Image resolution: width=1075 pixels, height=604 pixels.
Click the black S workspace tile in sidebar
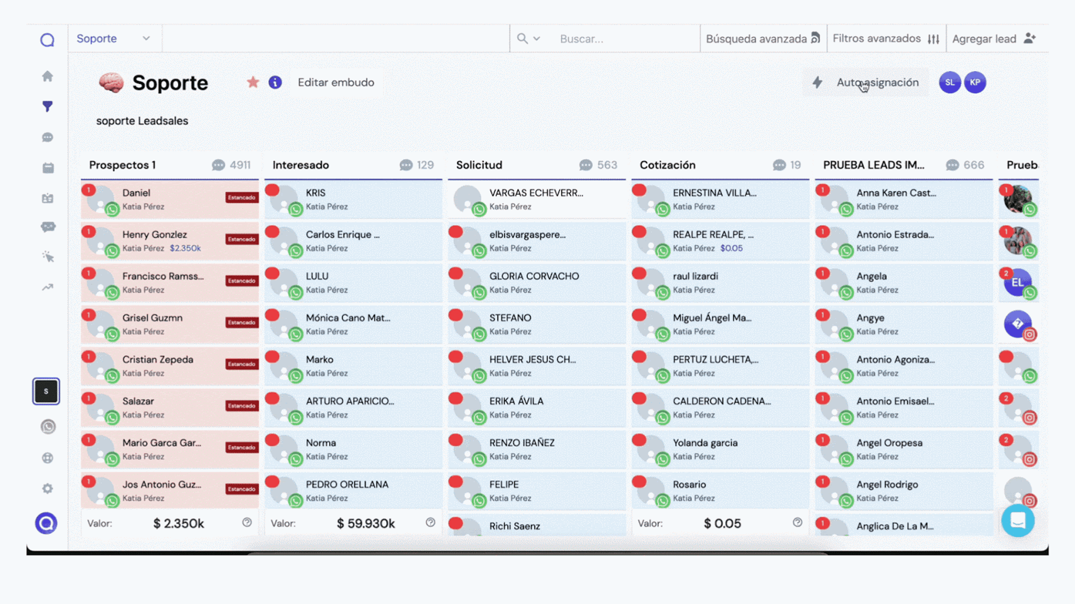tap(46, 391)
